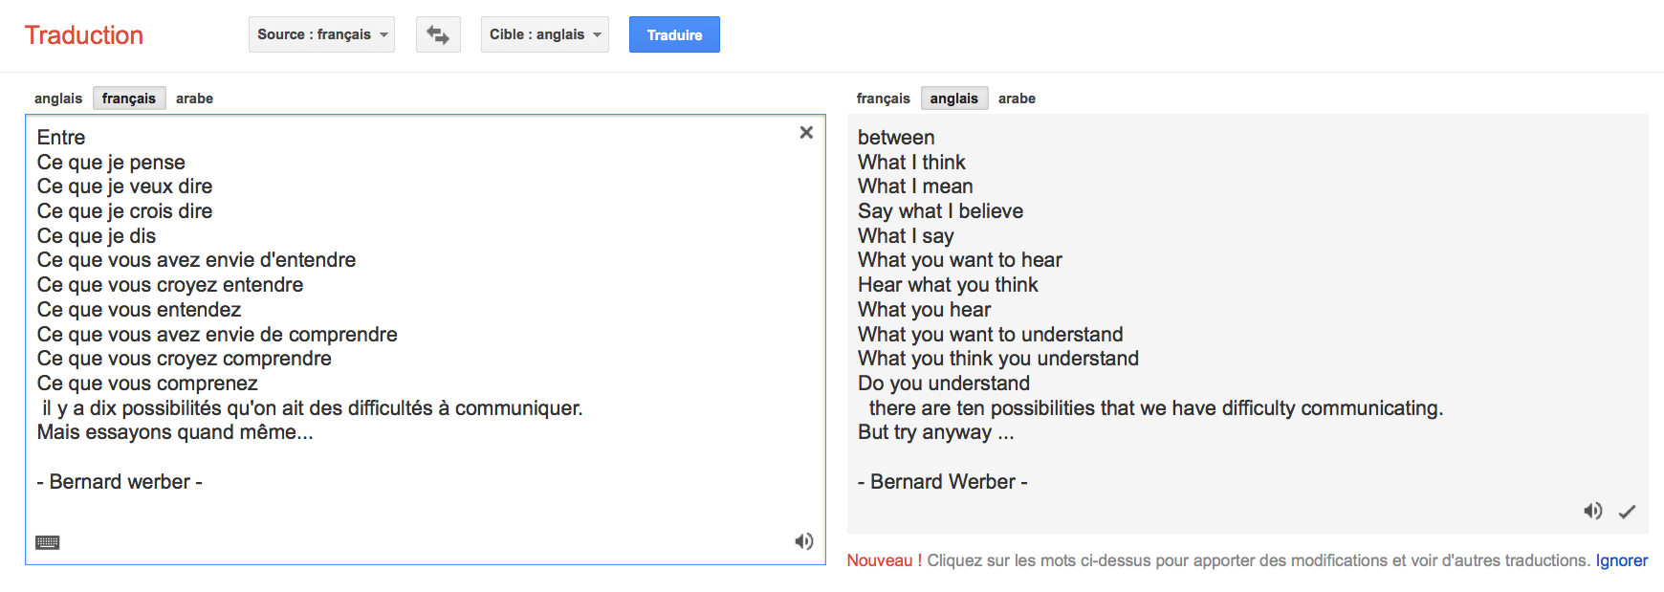
Task: Listen to the French source text
Action: [x=804, y=541]
